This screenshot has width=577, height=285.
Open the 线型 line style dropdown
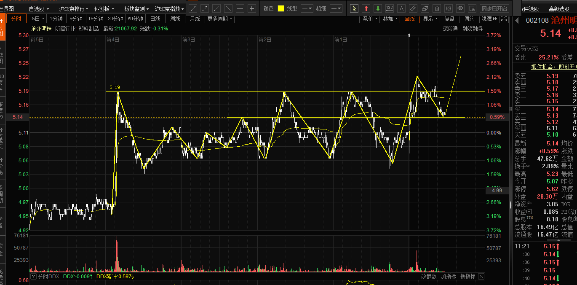[307, 8]
